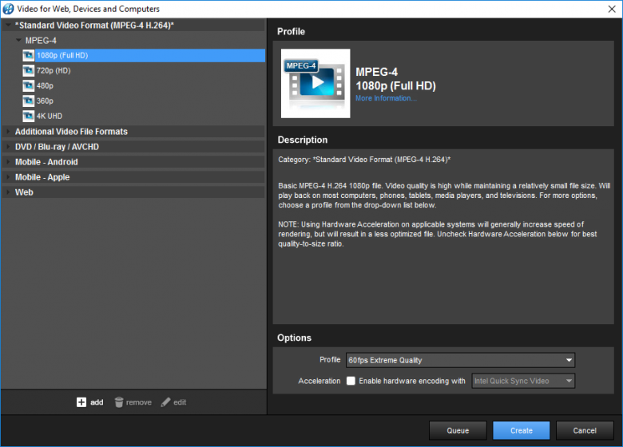Screen dimensions: 623x447
Task: Open the Intel Quick Sync Video dropdown
Action: (523, 381)
